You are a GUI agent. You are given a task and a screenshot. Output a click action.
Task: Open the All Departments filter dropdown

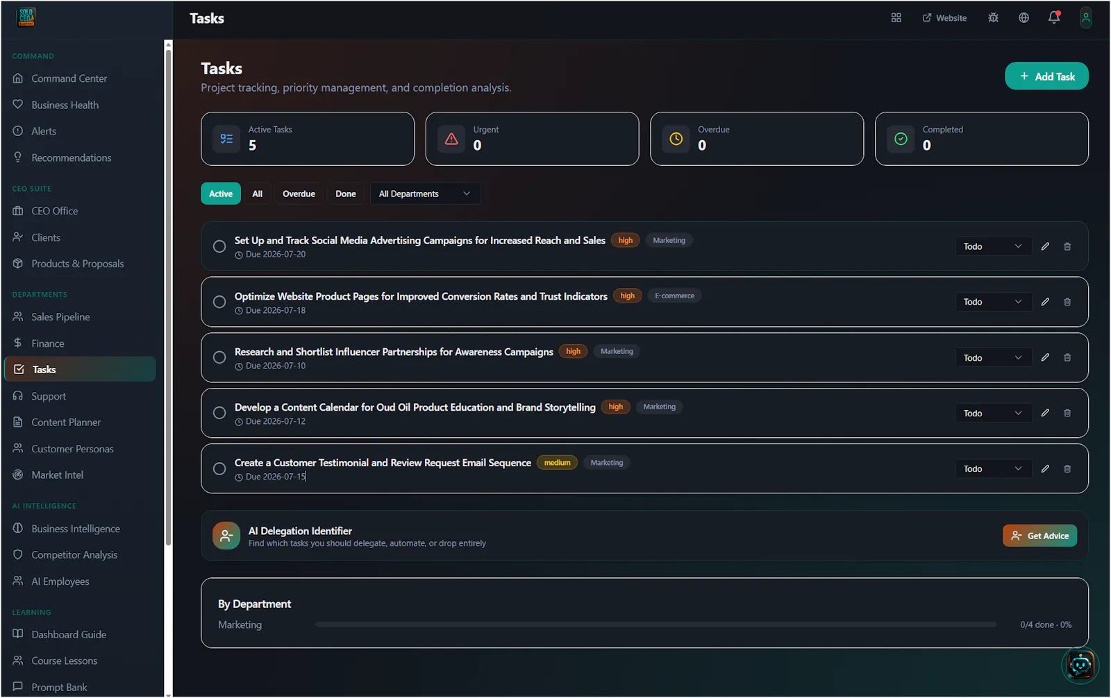point(425,194)
